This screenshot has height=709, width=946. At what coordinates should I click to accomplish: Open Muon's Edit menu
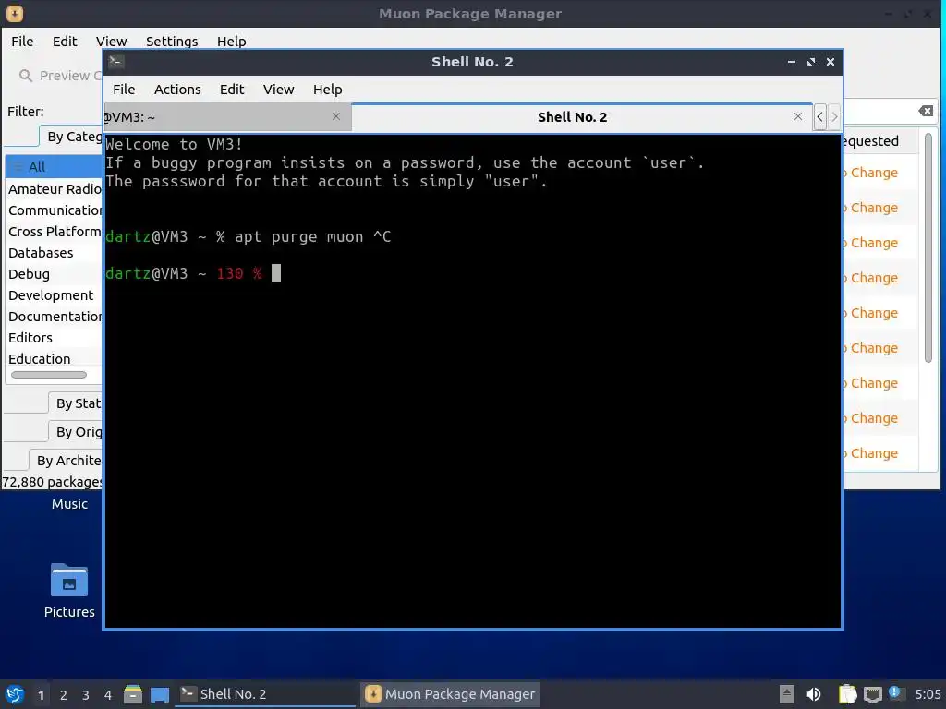[65, 42]
